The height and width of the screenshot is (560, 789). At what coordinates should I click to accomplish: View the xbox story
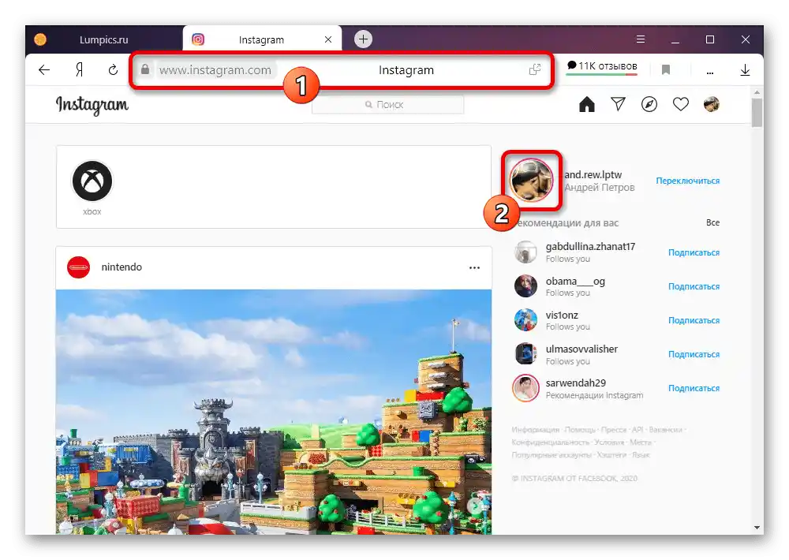[92, 181]
